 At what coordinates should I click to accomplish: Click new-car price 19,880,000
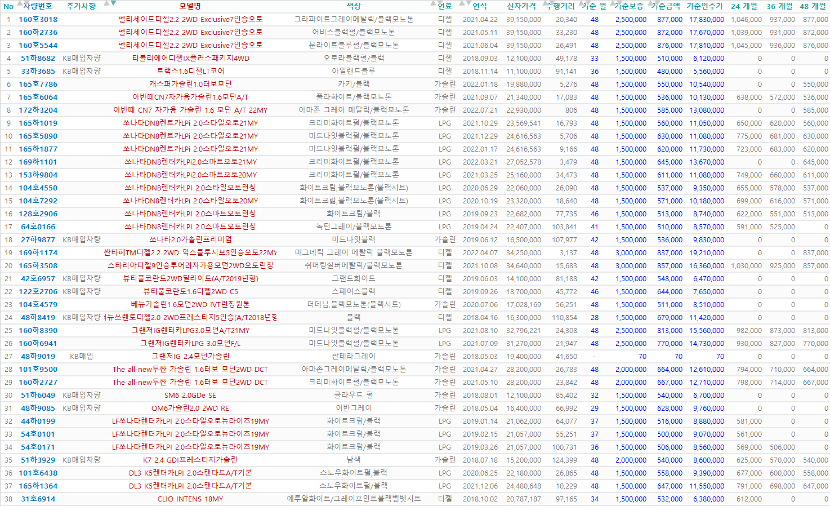tap(524, 84)
